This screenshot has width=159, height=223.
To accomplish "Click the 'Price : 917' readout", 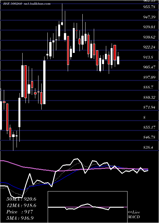I will (x=20, y=212).
